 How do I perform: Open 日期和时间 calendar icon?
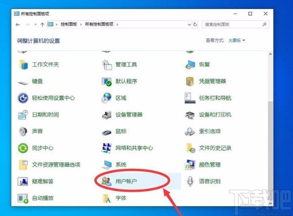click(x=23, y=115)
